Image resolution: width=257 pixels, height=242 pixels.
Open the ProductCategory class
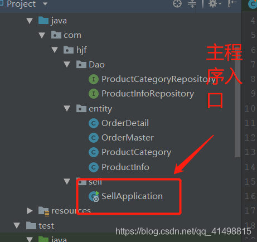[x=136, y=153]
